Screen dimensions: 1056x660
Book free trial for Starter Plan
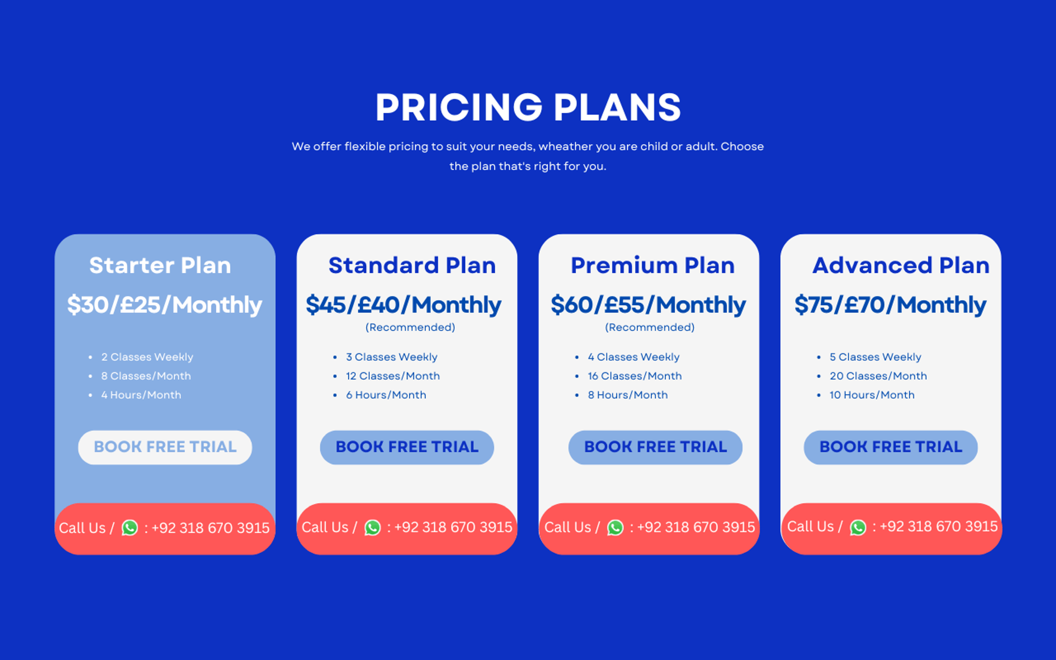click(x=165, y=447)
